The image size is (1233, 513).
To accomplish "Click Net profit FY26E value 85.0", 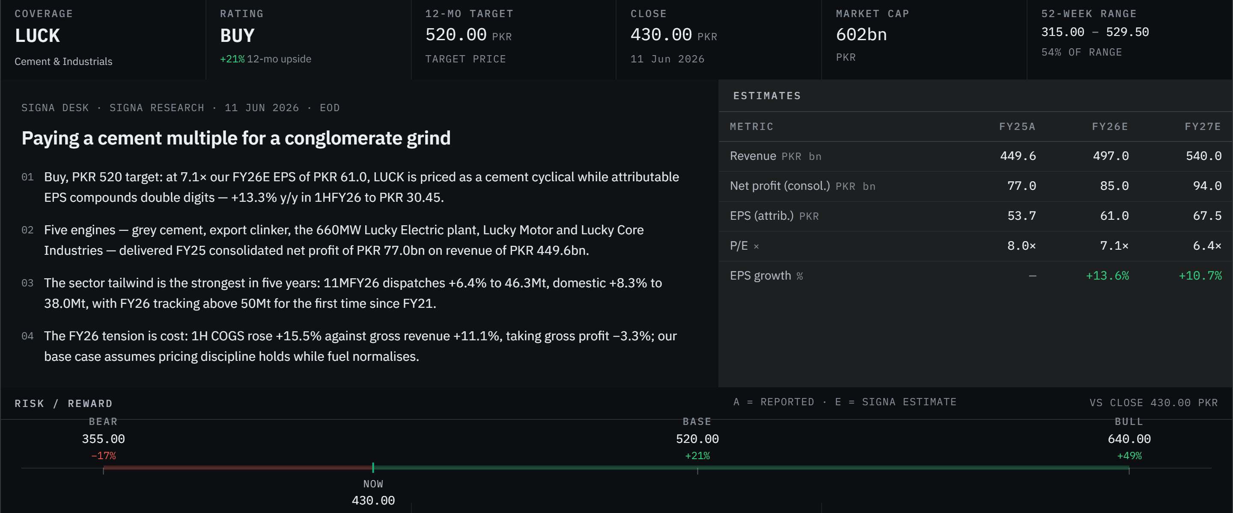I will [1114, 186].
